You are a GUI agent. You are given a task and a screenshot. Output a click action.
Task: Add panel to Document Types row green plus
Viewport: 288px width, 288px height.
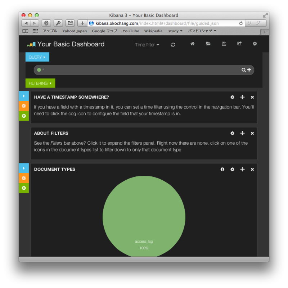pyautogui.click(x=24, y=188)
